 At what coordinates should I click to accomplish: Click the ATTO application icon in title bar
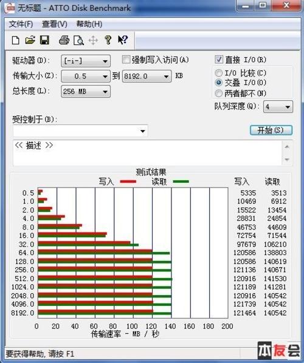pos(10,8)
